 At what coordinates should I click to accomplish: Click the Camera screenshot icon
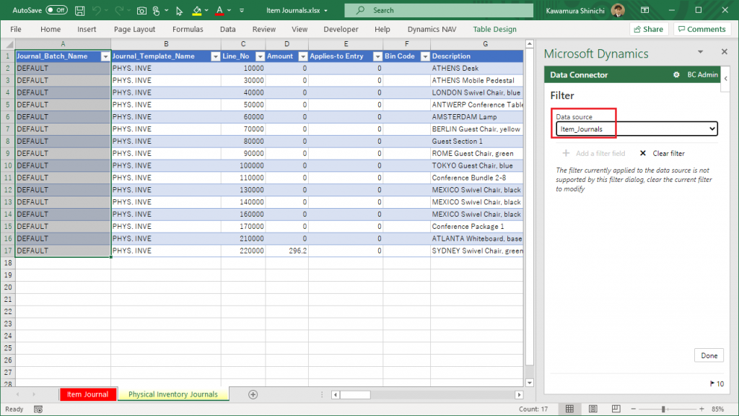click(141, 10)
